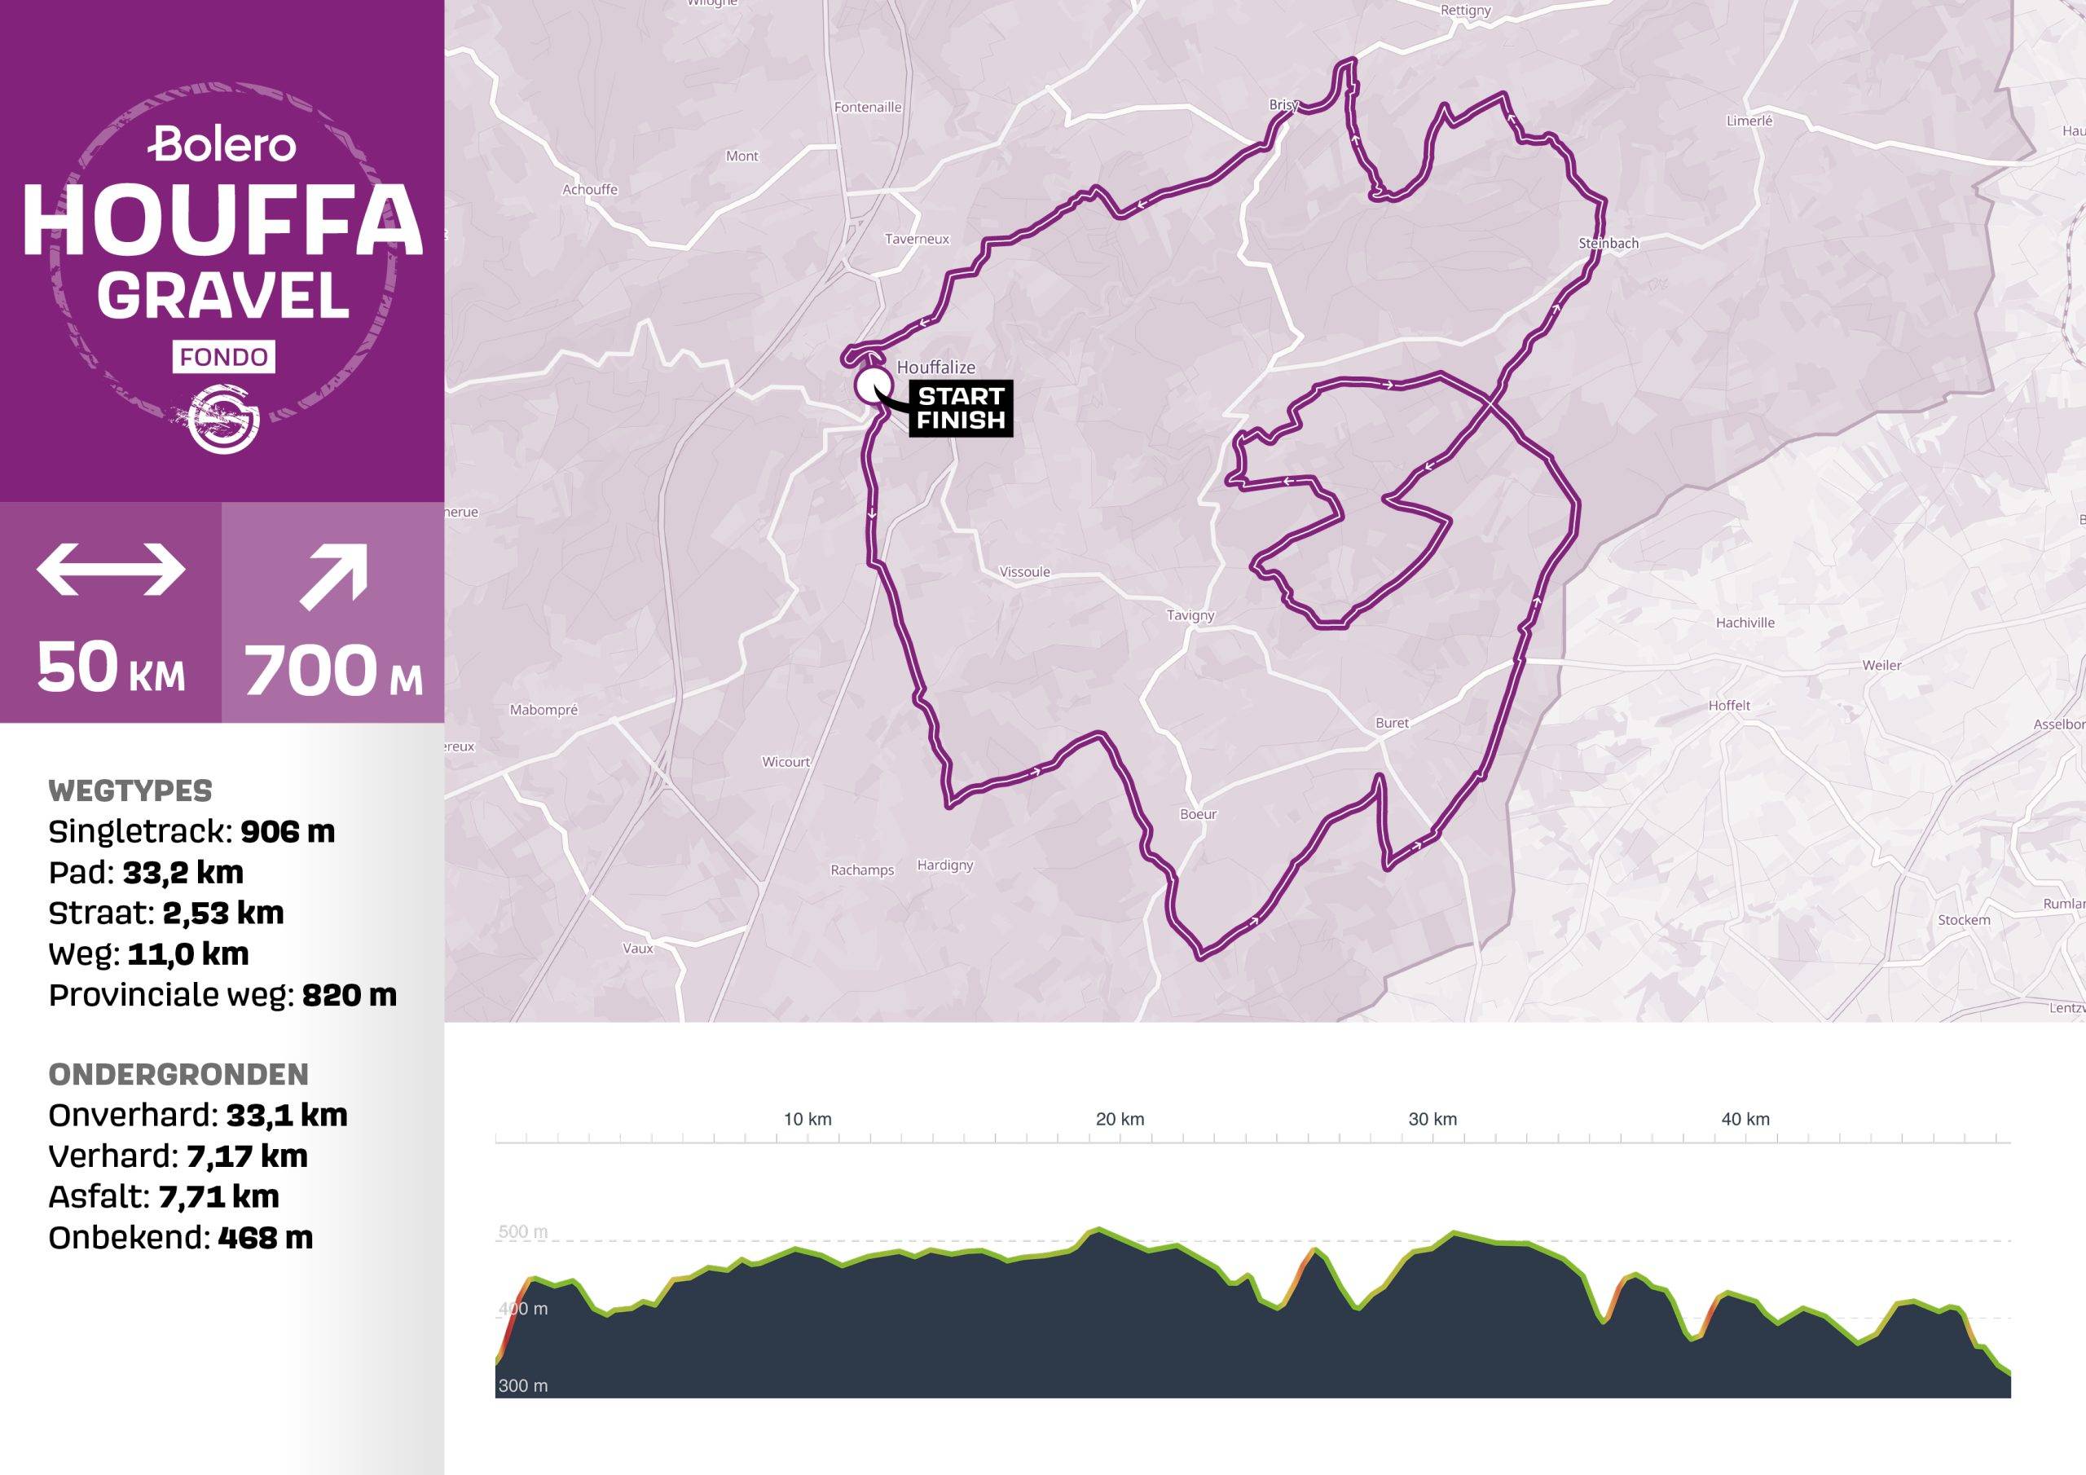Select the Steinbach village label
The width and height of the screenshot is (2086, 1475).
(1609, 243)
